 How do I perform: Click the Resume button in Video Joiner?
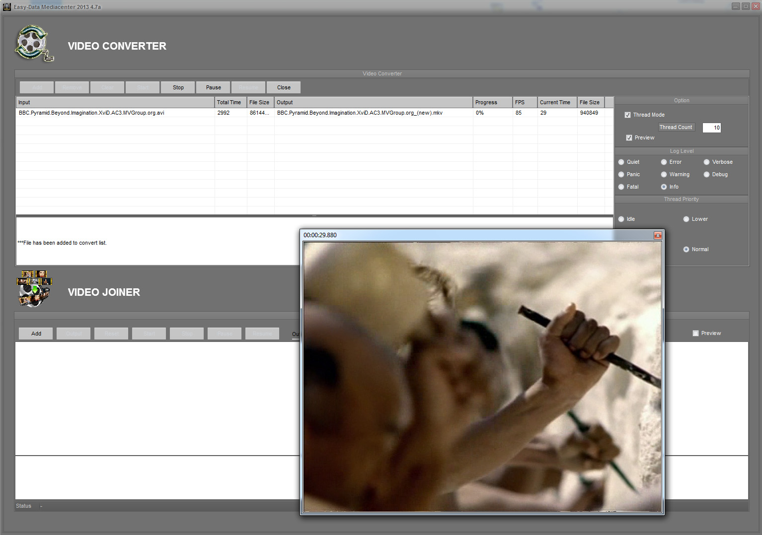(x=263, y=334)
